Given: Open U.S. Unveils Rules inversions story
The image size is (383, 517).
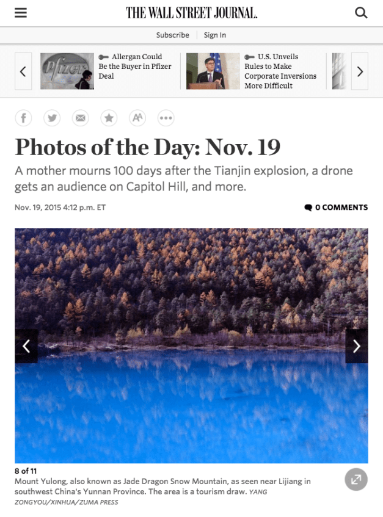Looking at the screenshot, I should pos(280,71).
